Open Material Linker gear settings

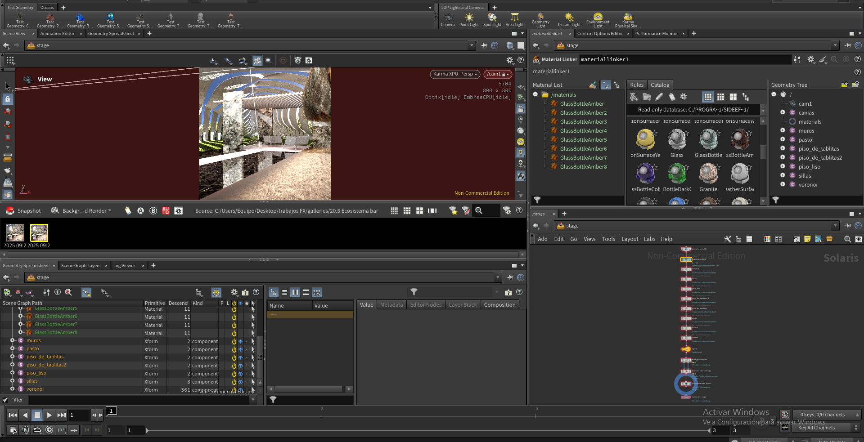click(810, 59)
